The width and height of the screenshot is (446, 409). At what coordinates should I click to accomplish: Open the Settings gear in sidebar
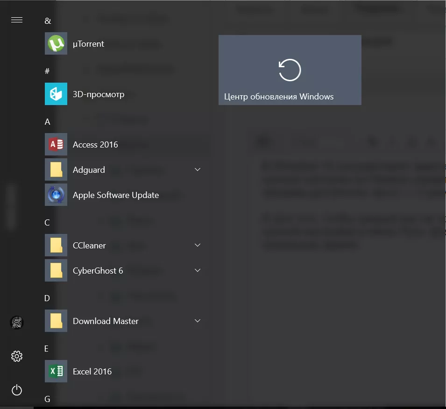pos(17,357)
